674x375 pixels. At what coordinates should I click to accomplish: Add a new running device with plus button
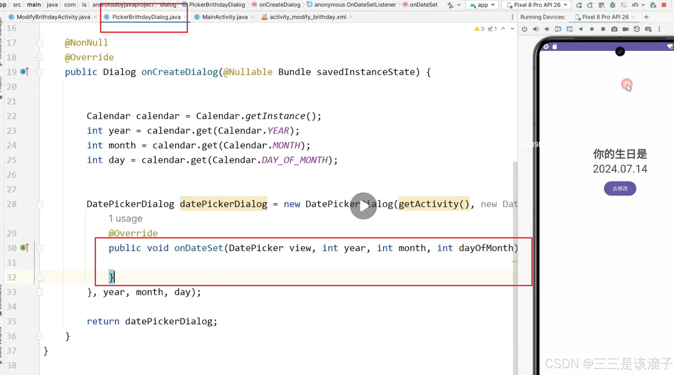[646, 17]
